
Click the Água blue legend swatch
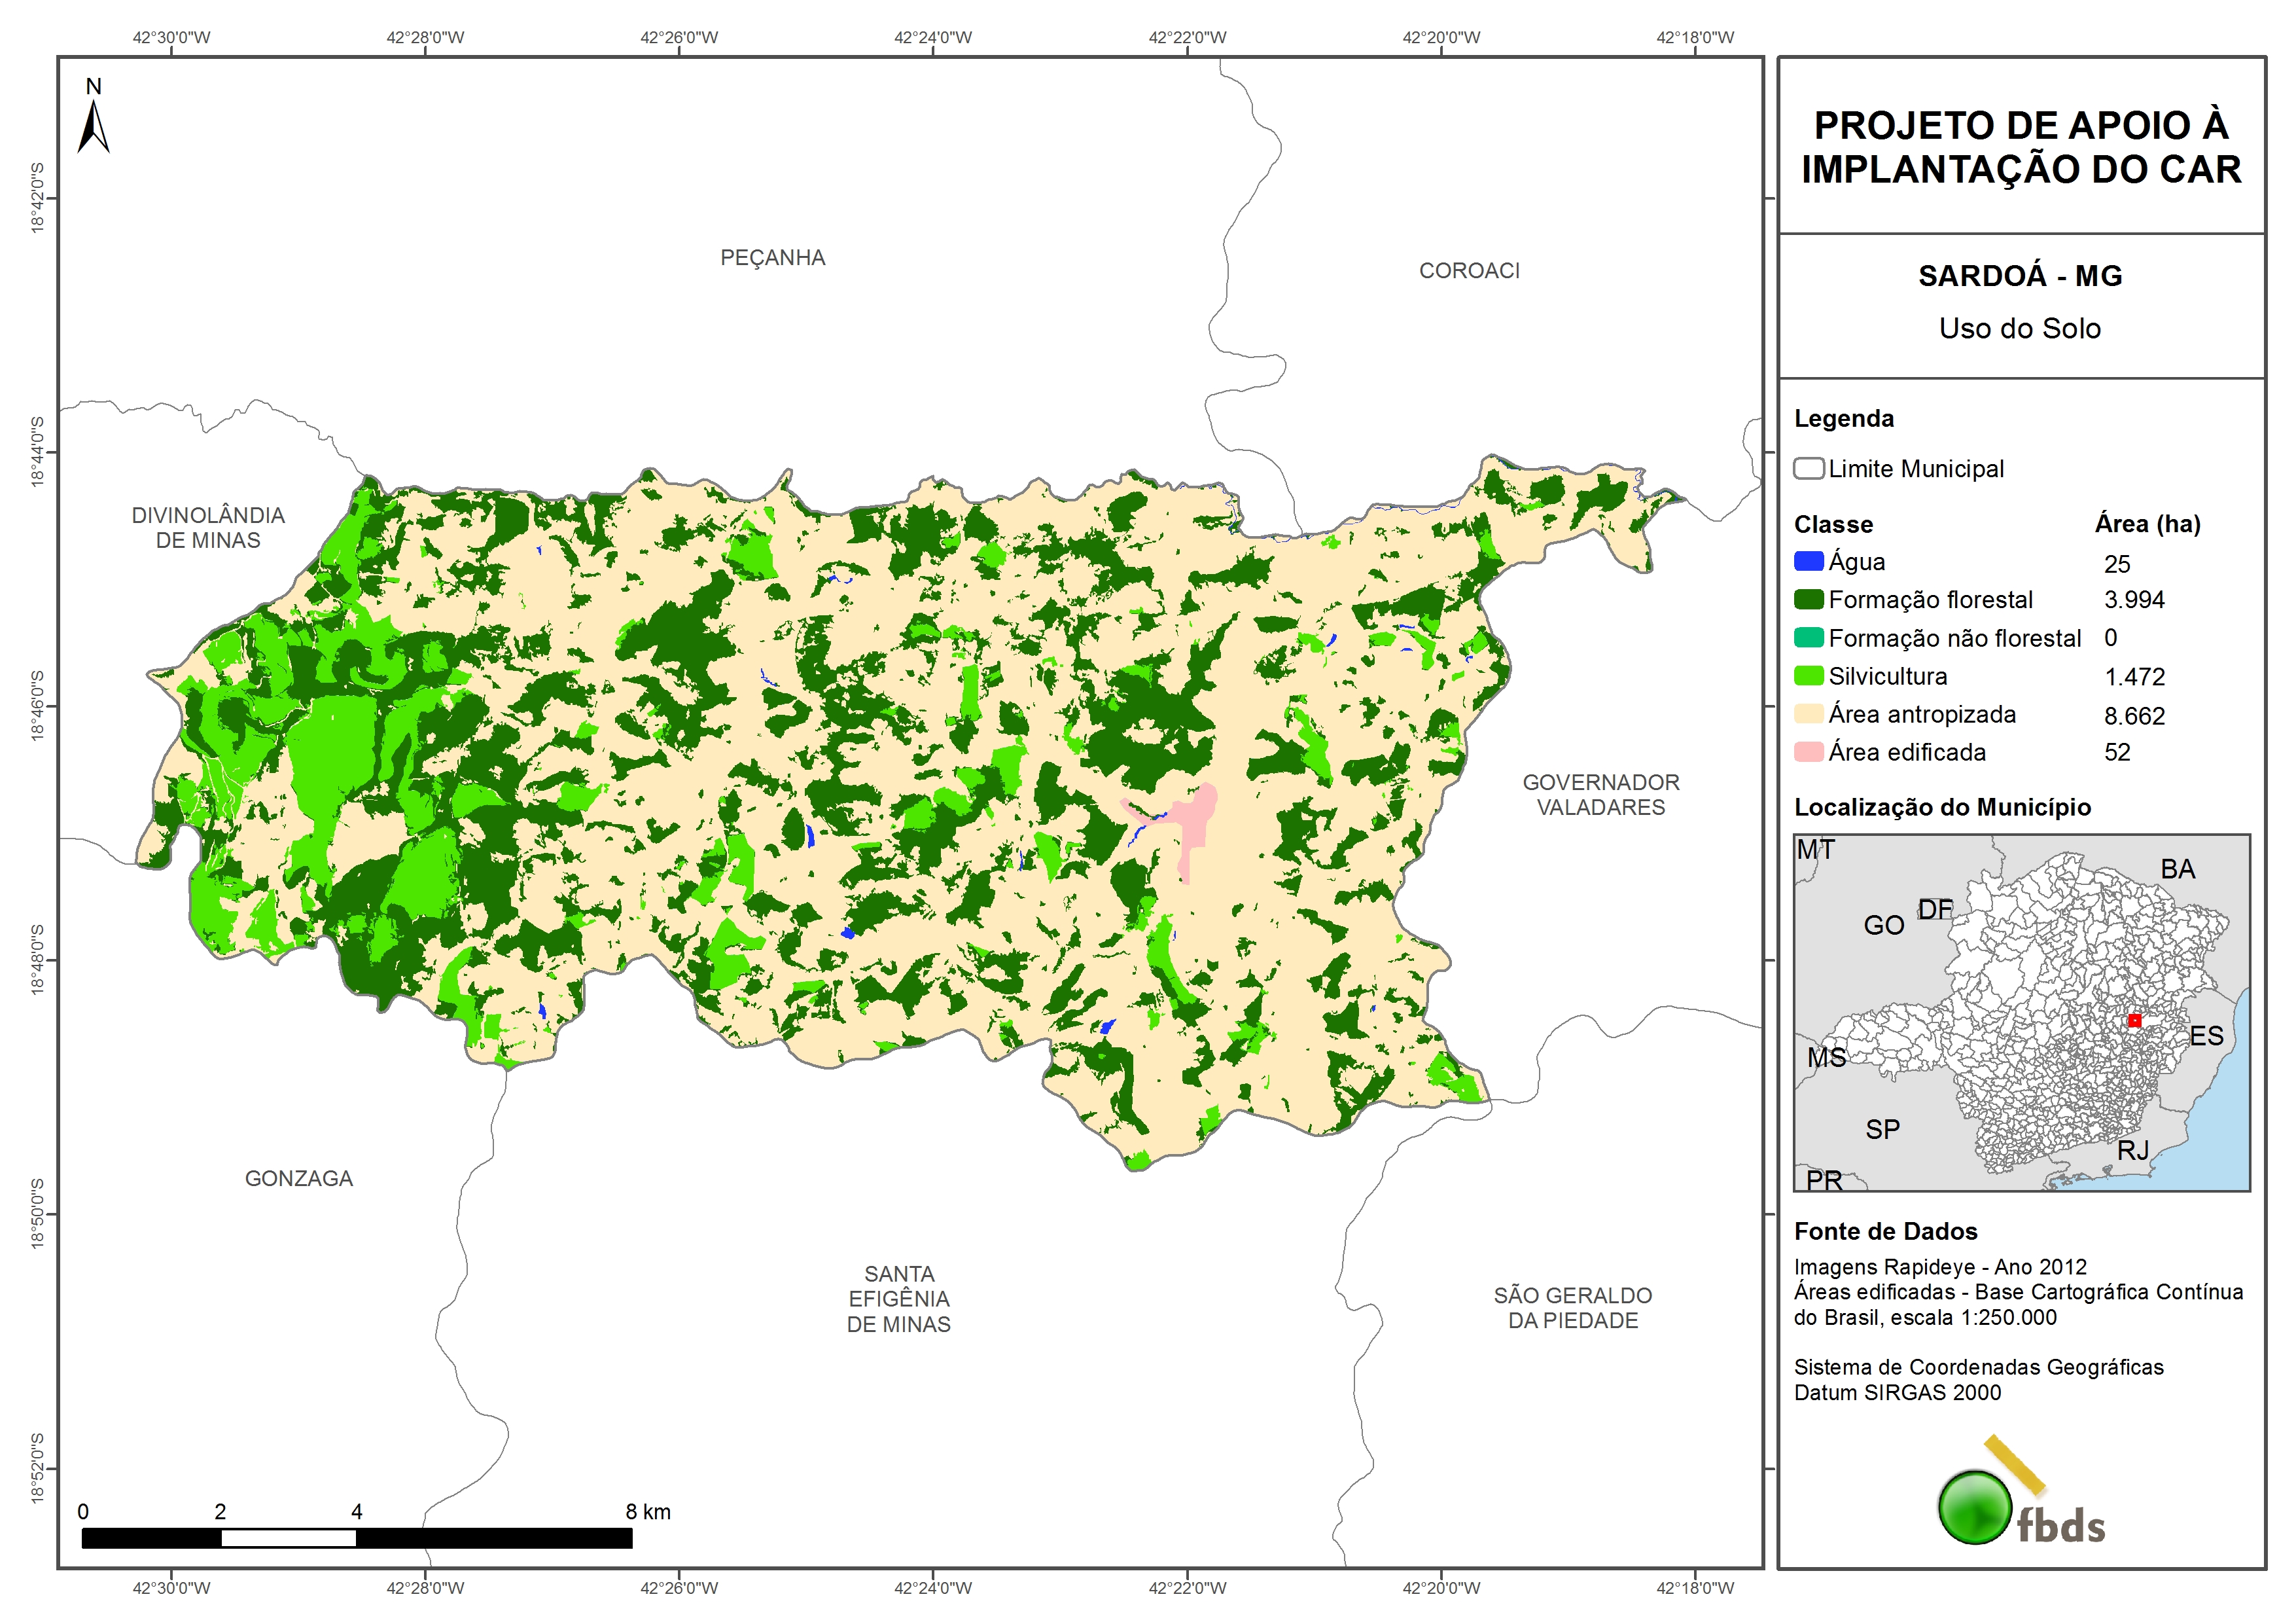pos(1808,562)
